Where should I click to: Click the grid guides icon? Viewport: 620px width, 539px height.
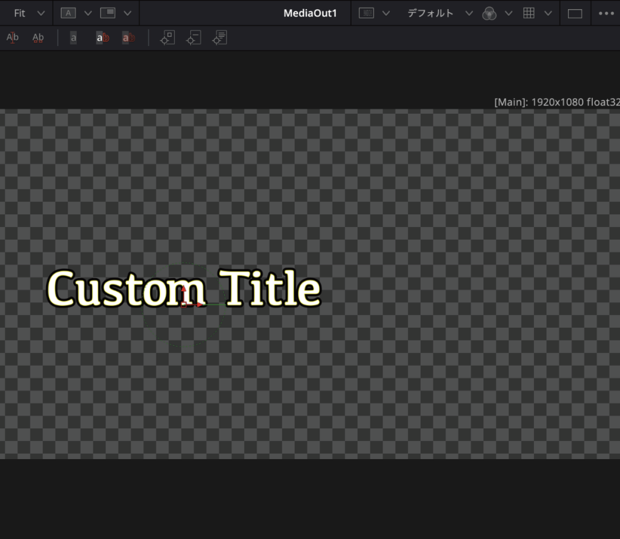tap(529, 13)
